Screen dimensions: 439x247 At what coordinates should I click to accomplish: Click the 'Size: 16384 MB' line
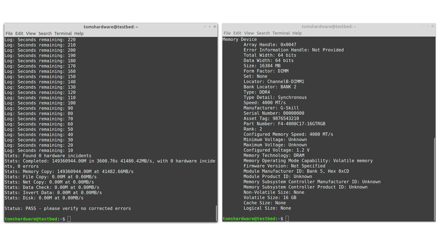[x=262, y=66]
